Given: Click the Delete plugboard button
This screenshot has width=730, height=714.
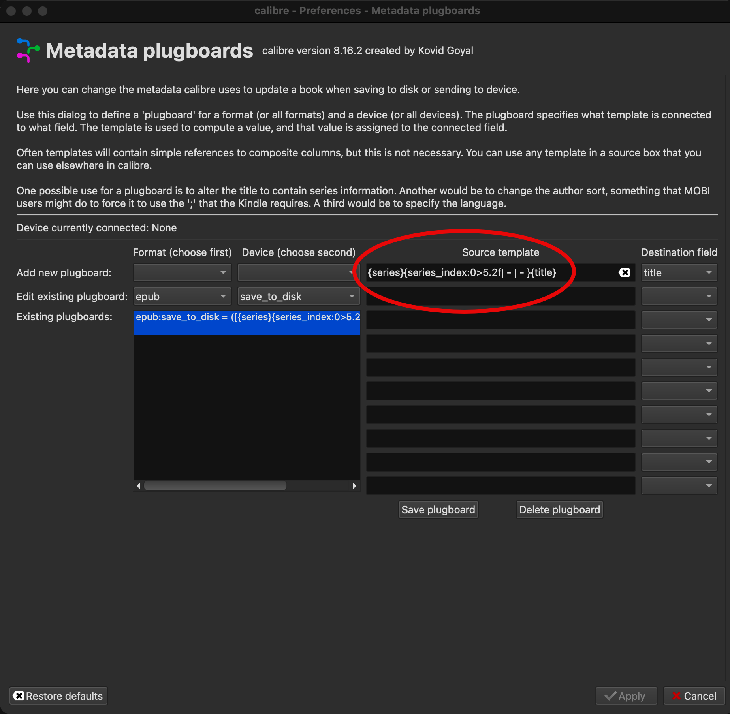Looking at the screenshot, I should (559, 509).
